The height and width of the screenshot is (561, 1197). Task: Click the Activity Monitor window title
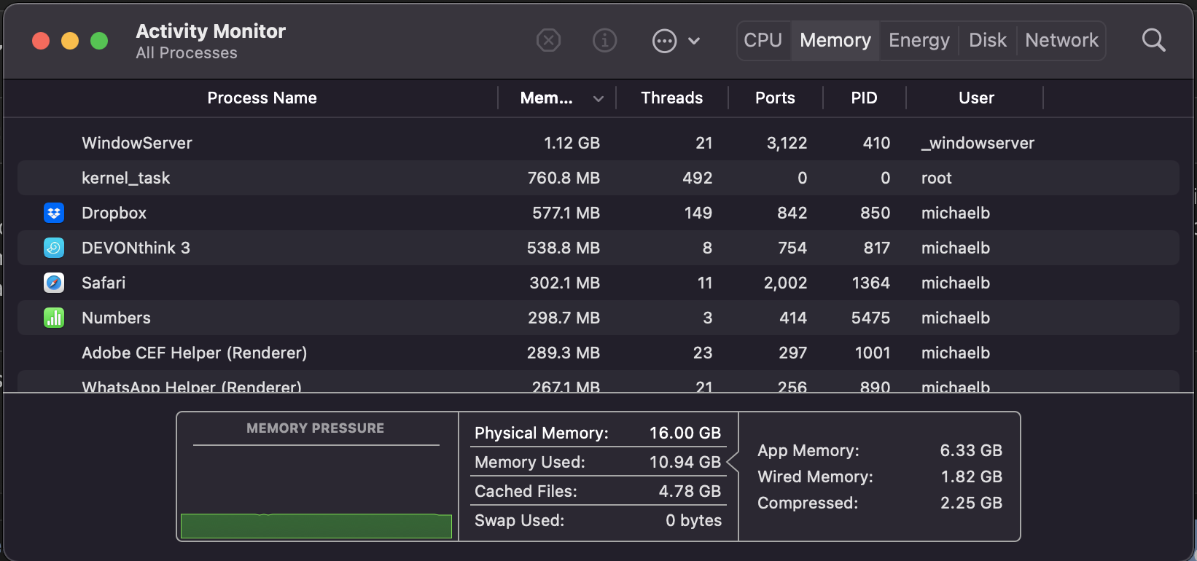click(211, 31)
